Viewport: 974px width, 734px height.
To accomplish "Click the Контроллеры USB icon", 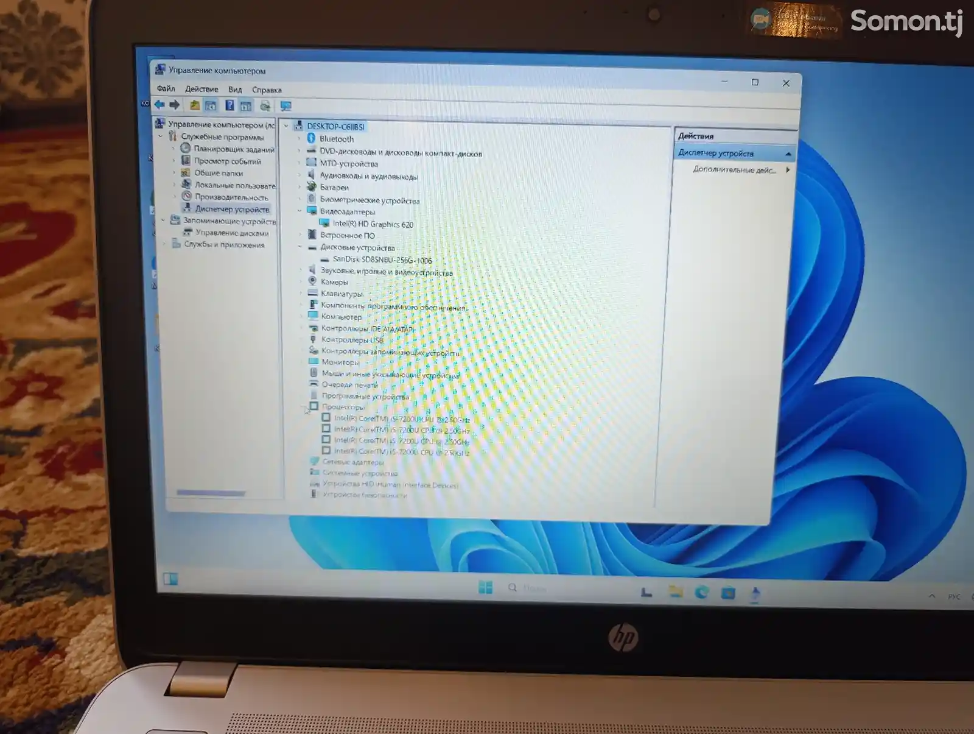I will click(x=313, y=339).
